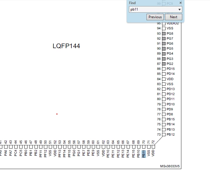Click the PG1 pin label
Viewport: 210px width, 172px height.
[x=79, y=153]
